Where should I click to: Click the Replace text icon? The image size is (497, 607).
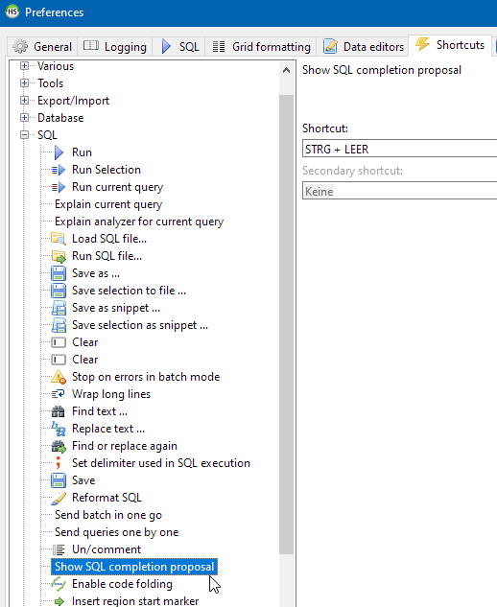point(59,429)
